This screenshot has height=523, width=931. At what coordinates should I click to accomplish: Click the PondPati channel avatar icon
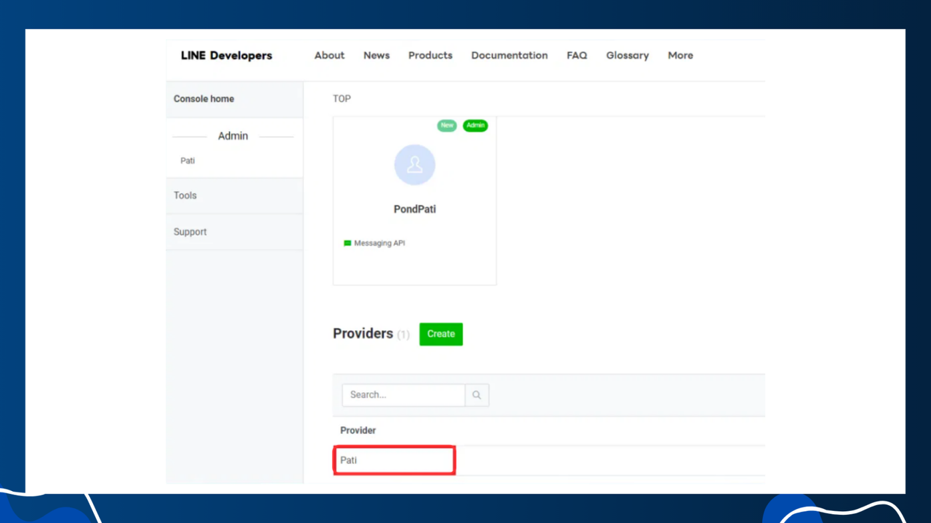pyautogui.click(x=414, y=165)
